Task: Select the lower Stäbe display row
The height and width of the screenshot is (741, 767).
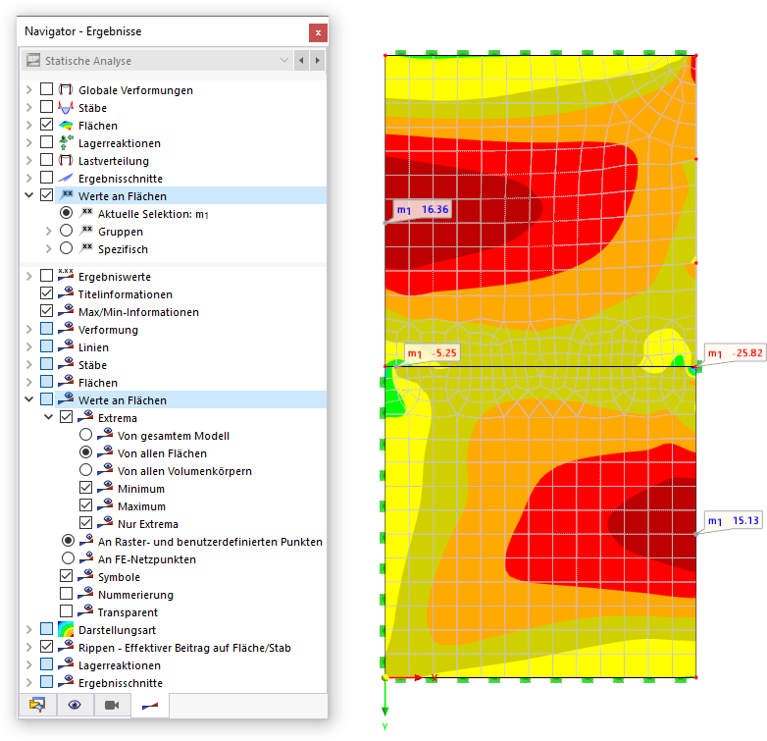Action: coord(92,365)
